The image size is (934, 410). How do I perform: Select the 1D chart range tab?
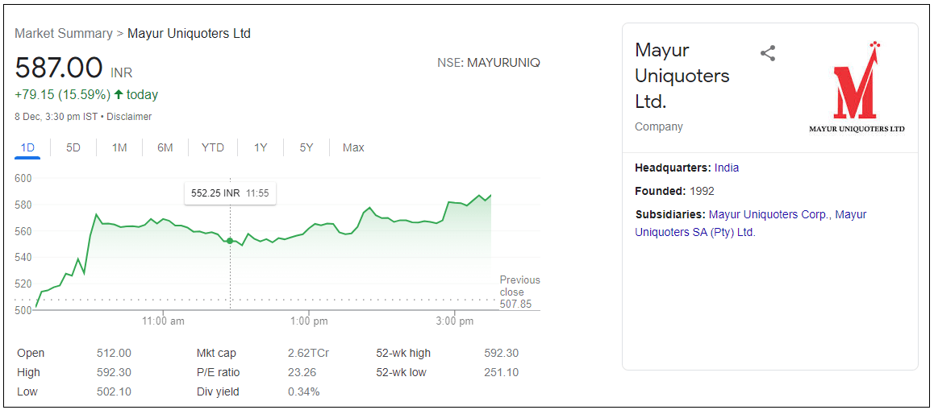click(x=27, y=147)
